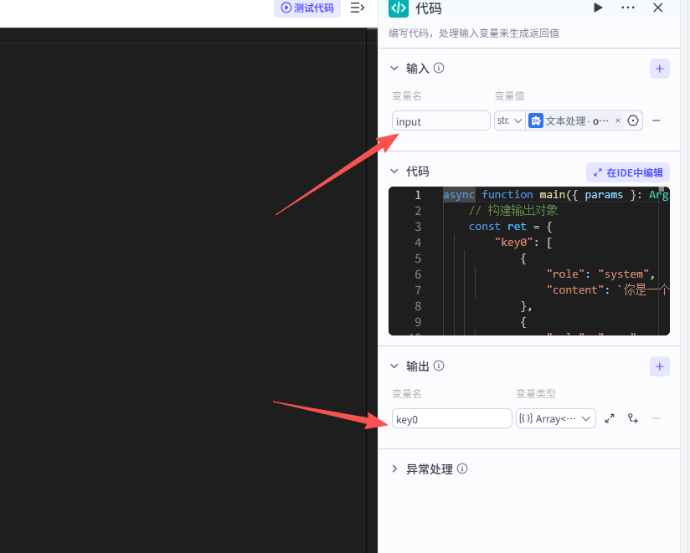Viewport: 690px width, 553px height.
Task: Open the Array output type dropdown
Action: click(x=554, y=418)
